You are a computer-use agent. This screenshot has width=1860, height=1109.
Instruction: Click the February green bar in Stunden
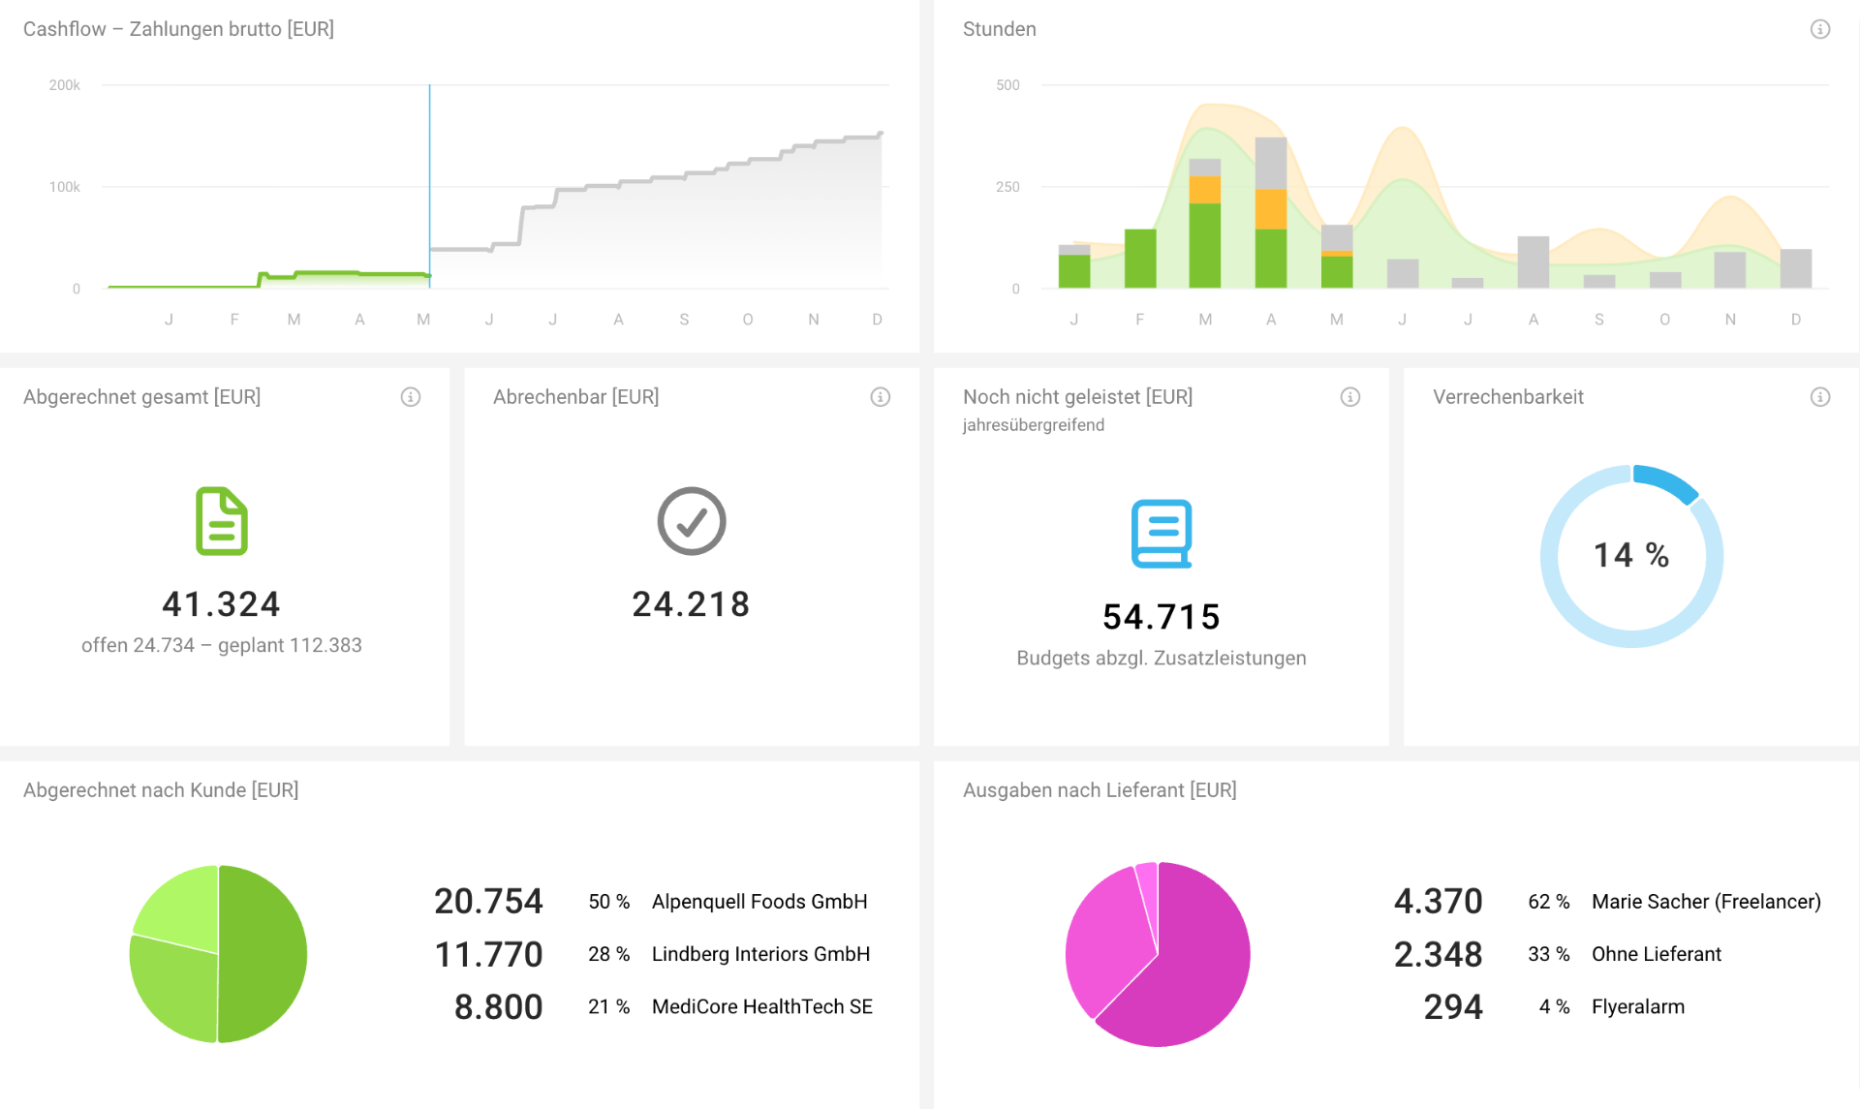[x=1140, y=259]
